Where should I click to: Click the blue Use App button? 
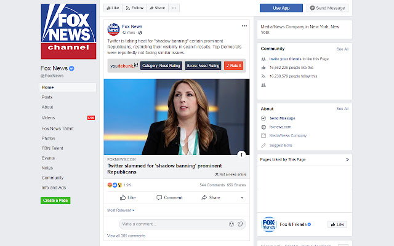coord(281,8)
